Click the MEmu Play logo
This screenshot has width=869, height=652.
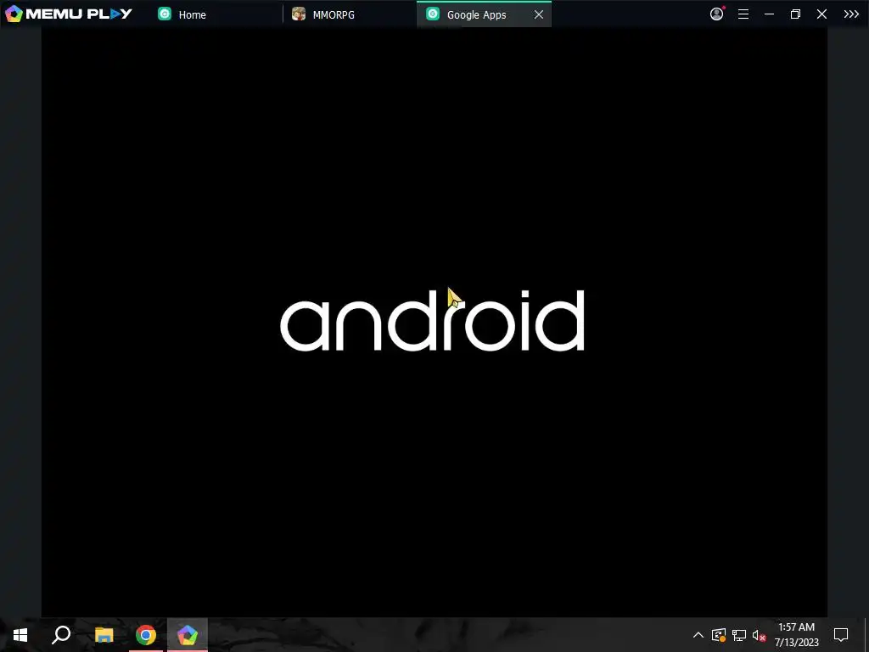pyautogui.click(x=68, y=14)
